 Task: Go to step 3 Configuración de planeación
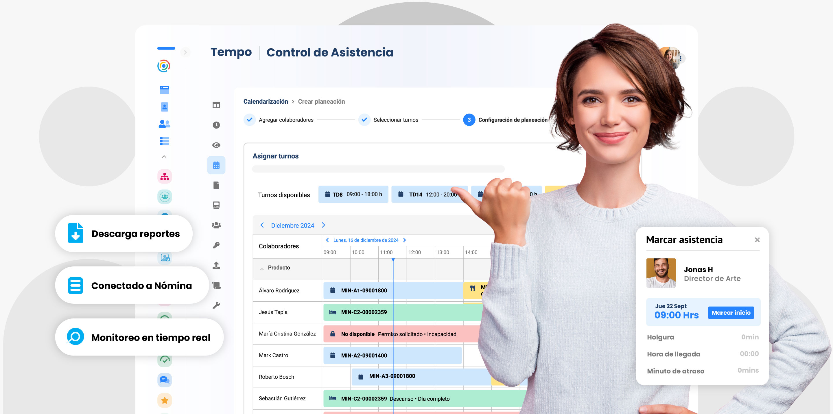[469, 120]
